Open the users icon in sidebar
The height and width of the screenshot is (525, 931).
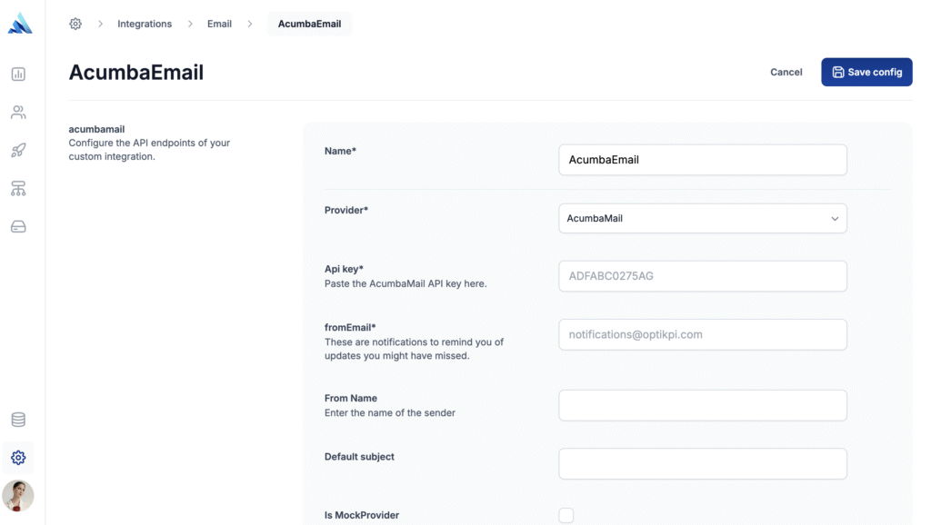pyautogui.click(x=18, y=112)
